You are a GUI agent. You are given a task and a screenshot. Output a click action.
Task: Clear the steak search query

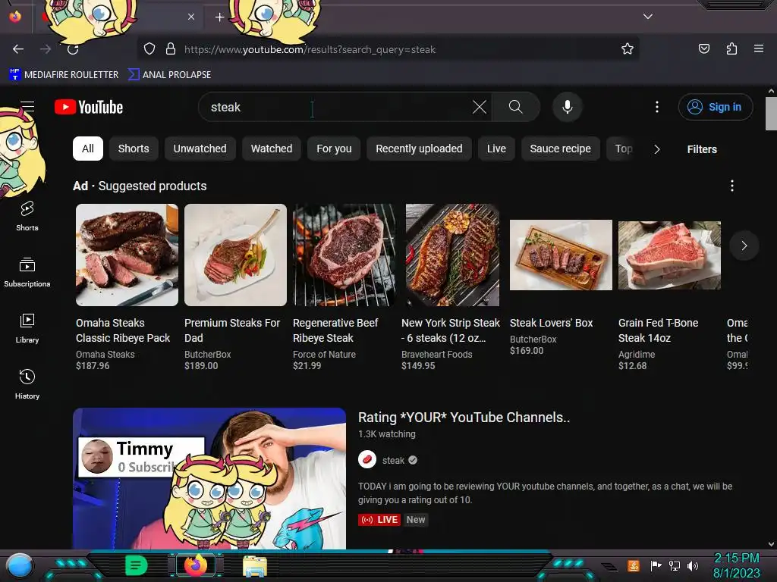pos(480,107)
